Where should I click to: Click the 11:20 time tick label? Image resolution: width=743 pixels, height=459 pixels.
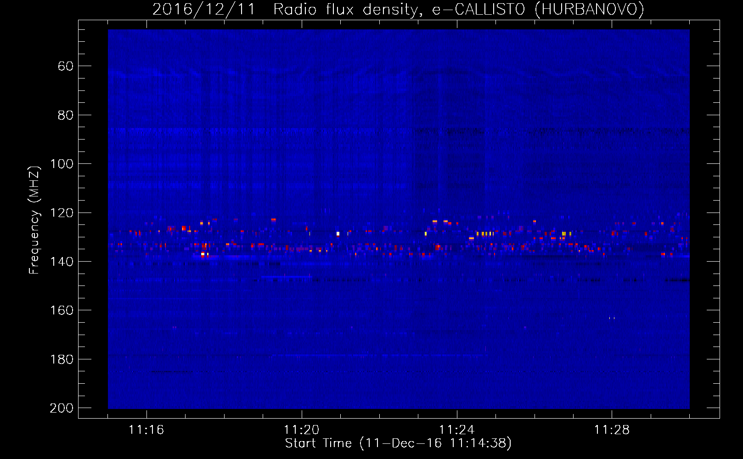[x=302, y=430]
